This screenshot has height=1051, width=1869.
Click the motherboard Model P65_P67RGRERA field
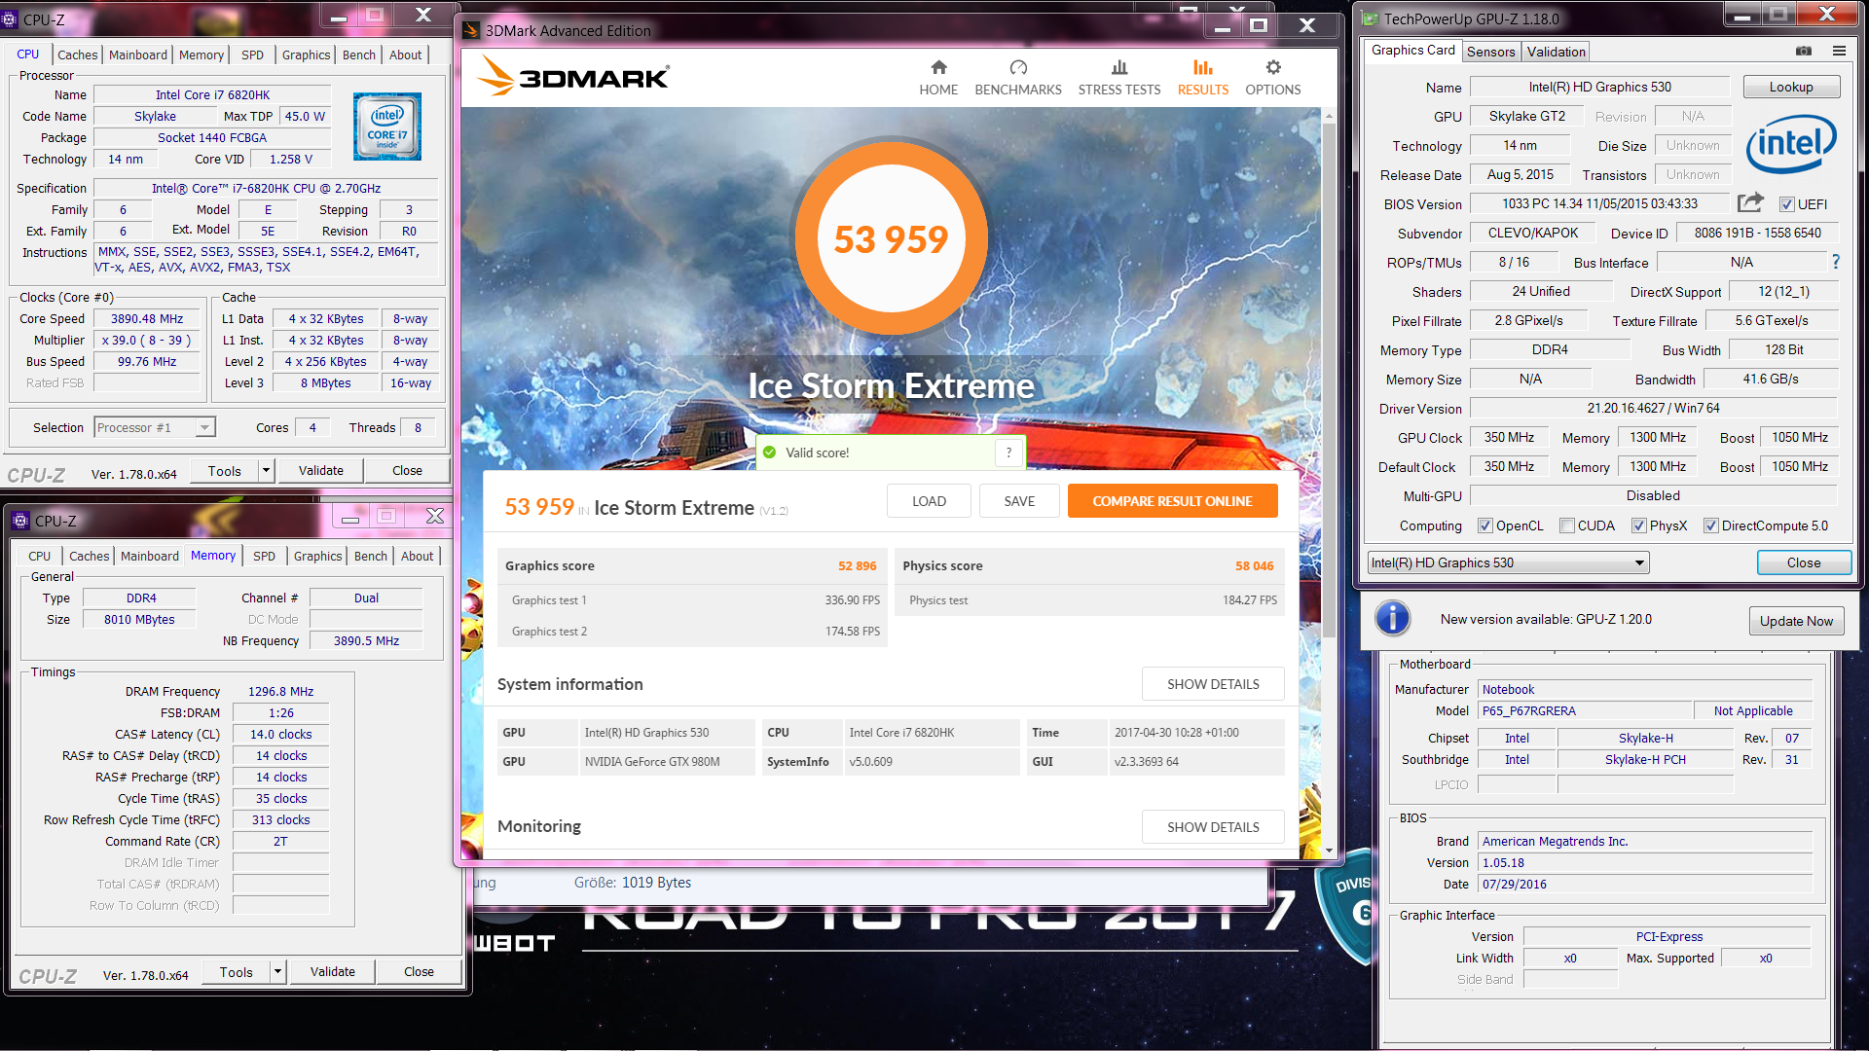click(1585, 711)
